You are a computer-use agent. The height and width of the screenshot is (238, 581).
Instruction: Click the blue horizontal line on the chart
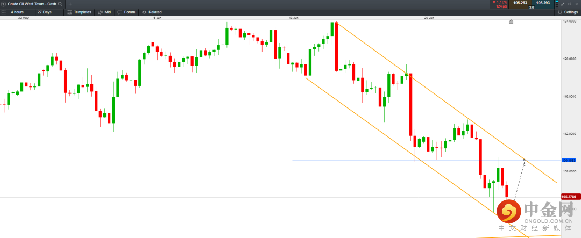click(x=377, y=161)
